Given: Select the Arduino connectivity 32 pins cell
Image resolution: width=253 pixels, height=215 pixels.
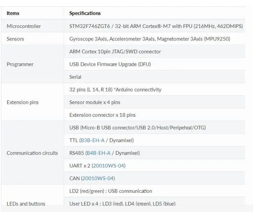Looking at the screenshot, I should click(x=155, y=89).
